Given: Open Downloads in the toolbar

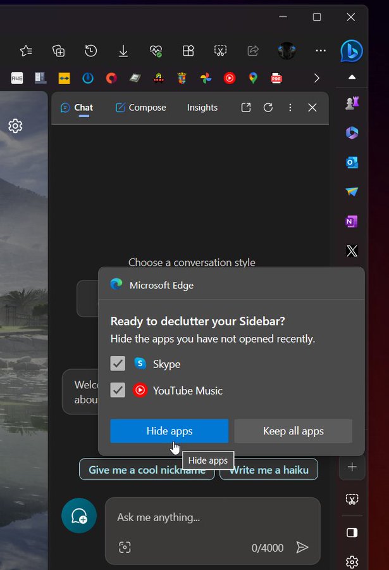Looking at the screenshot, I should [x=123, y=51].
